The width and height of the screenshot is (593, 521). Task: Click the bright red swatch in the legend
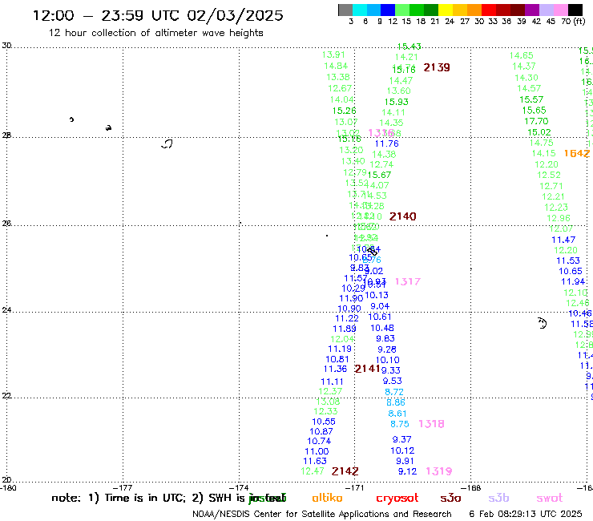point(489,10)
